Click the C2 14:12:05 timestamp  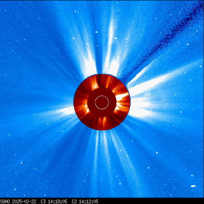tap(85, 202)
